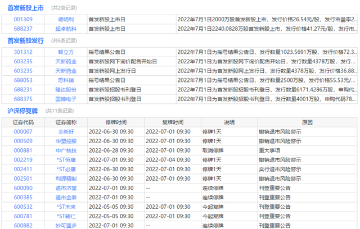Click the 沪深停复牌 section heading

[22, 111]
